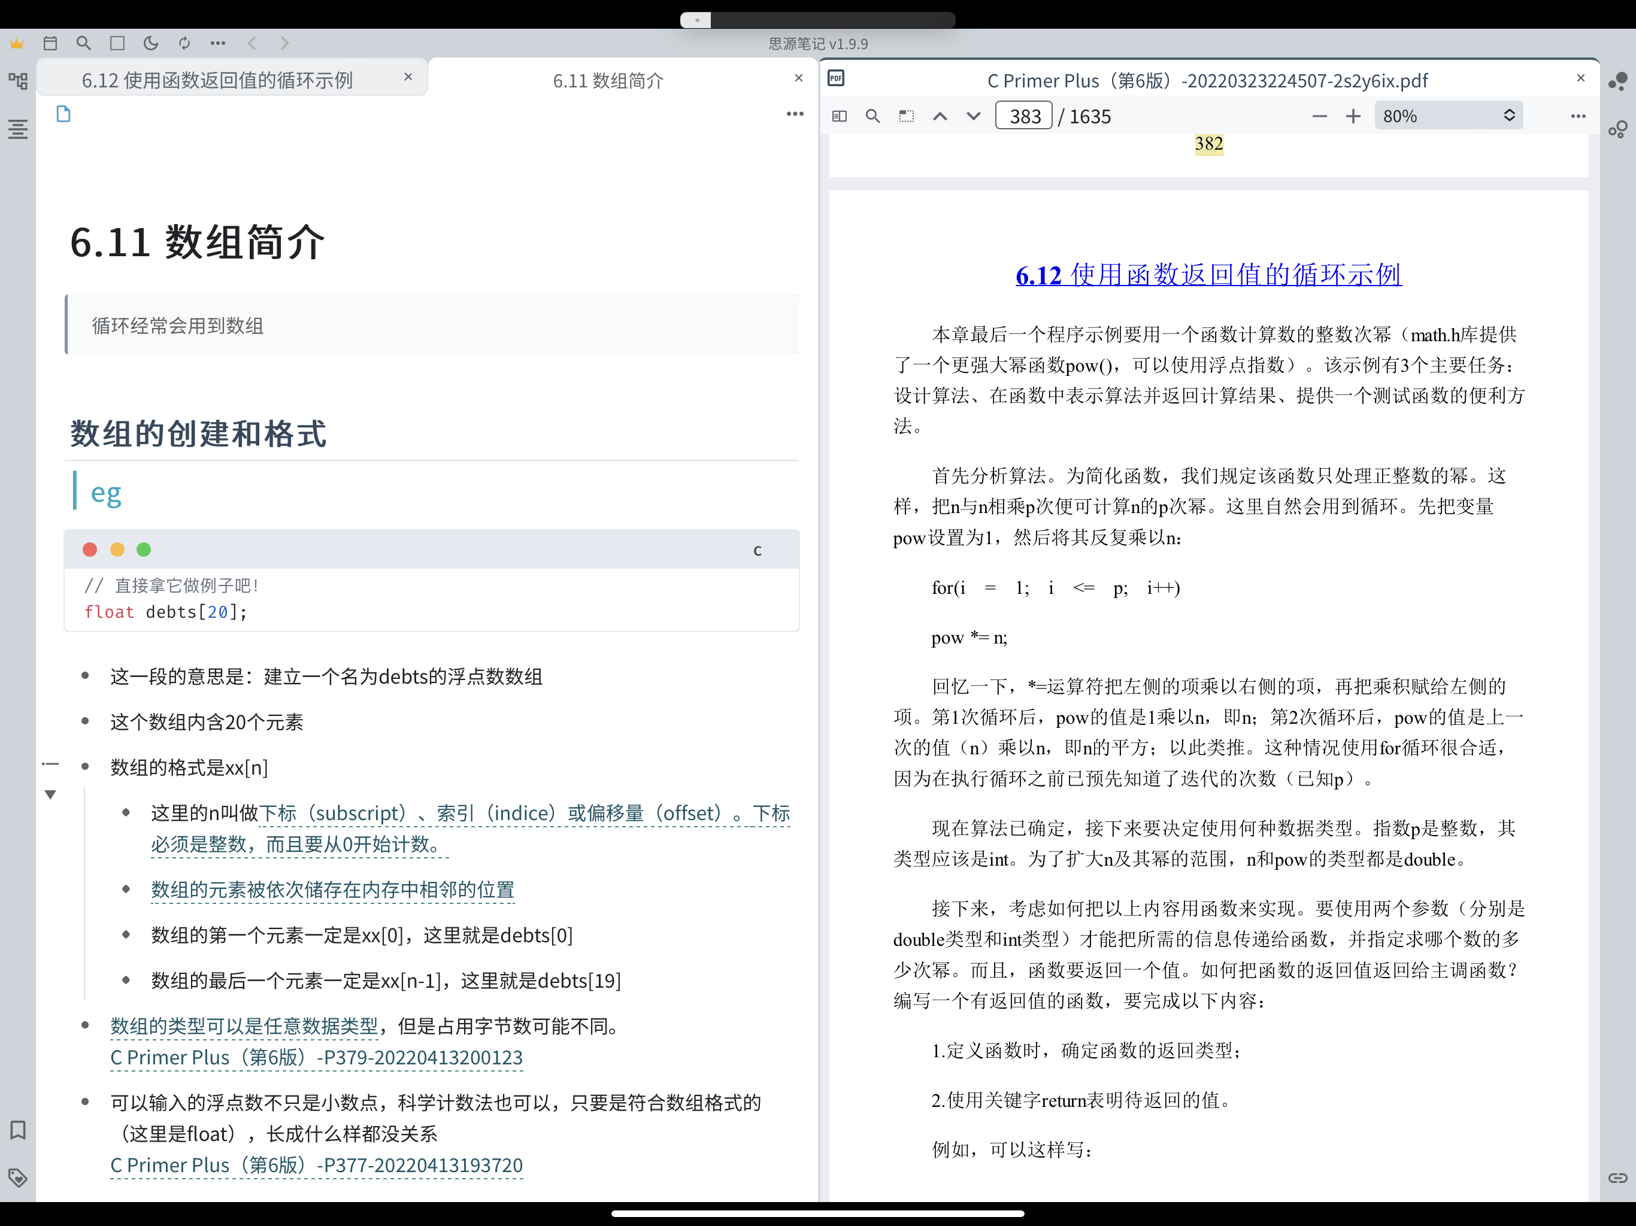Toggle dark mode with the moon icon
Viewport: 1636px width, 1226px height.
[150, 43]
